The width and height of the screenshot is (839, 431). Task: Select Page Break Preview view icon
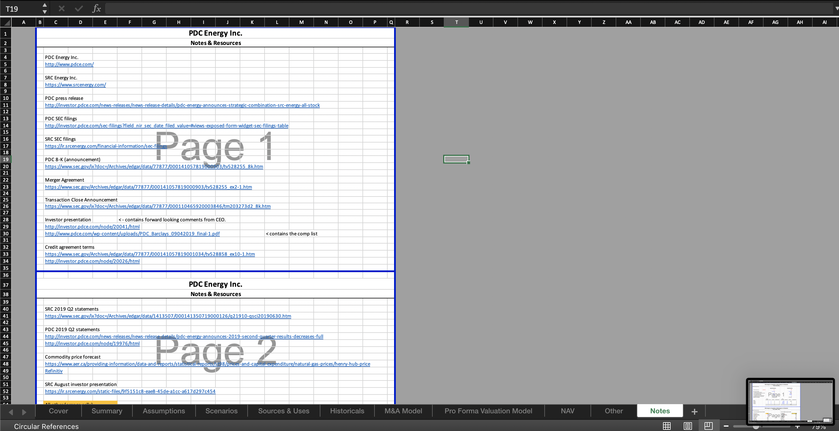tap(708, 426)
